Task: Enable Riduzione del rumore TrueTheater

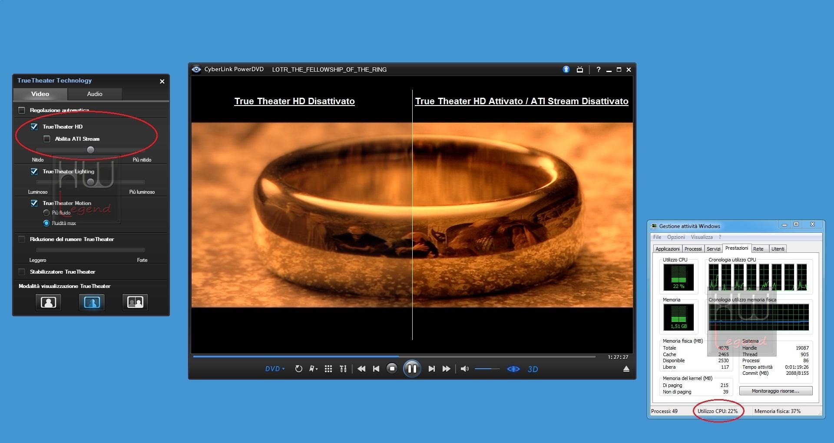Action: pyautogui.click(x=22, y=239)
